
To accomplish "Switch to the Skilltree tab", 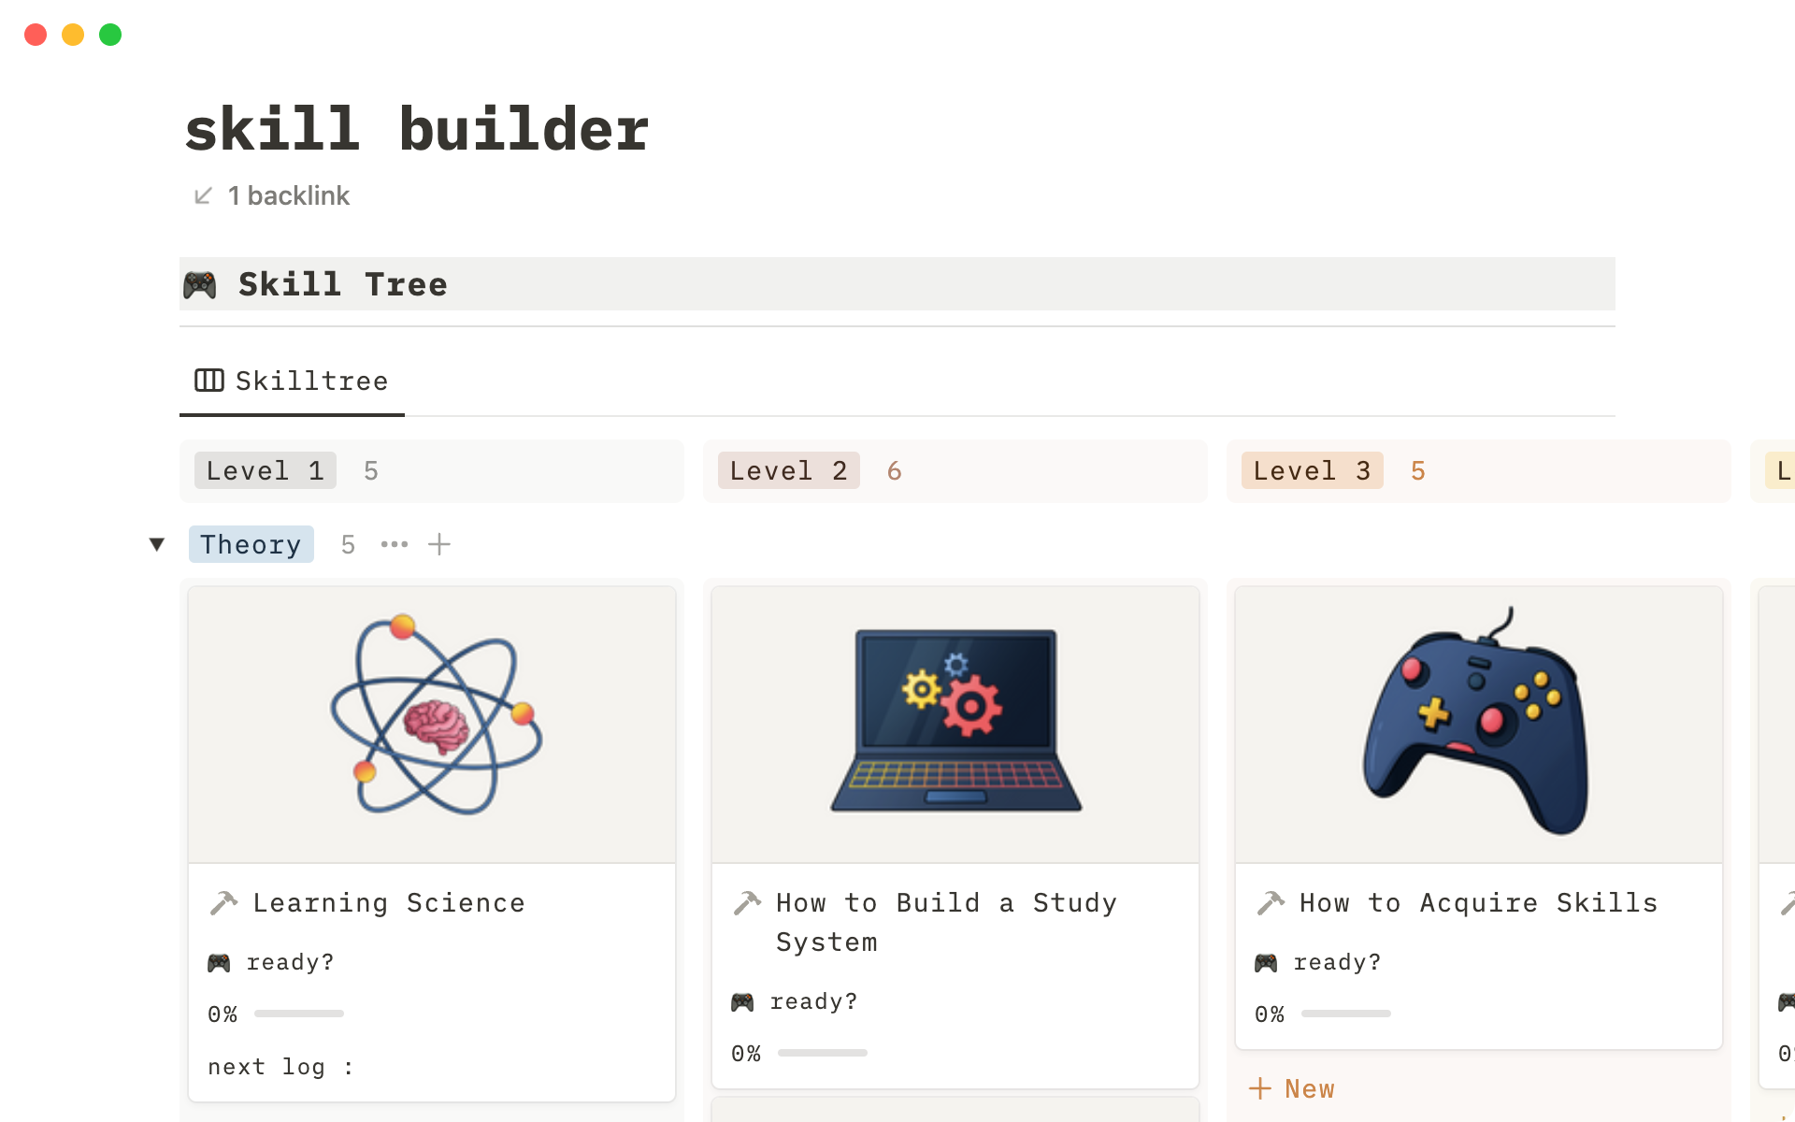I will [x=292, y=381].
